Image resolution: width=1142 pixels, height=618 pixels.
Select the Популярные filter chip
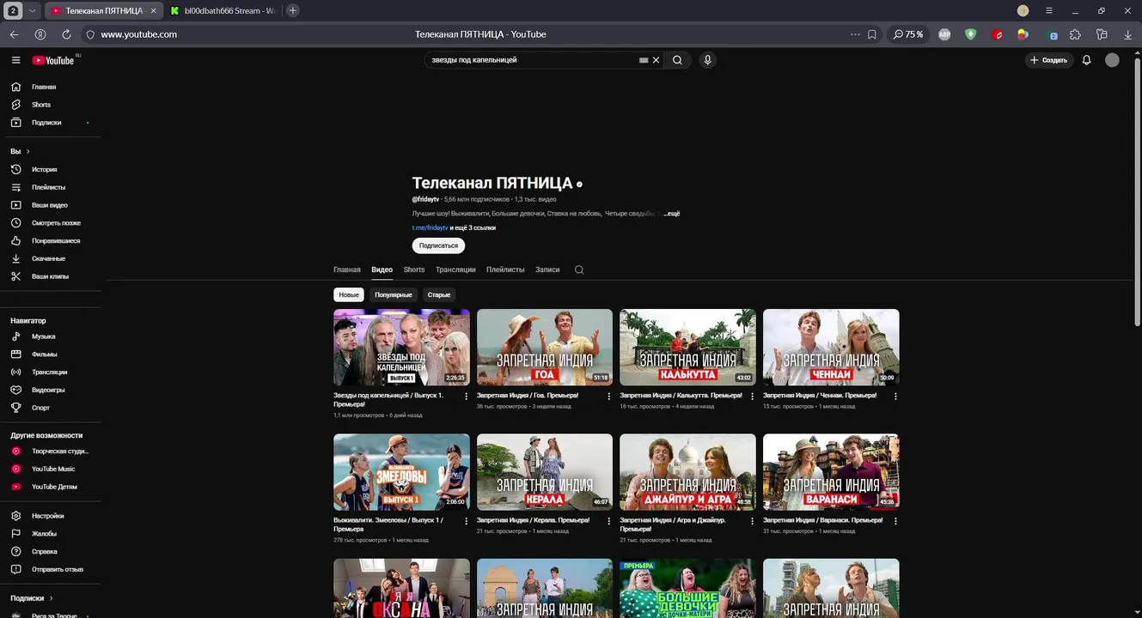(x=394, y=294)
